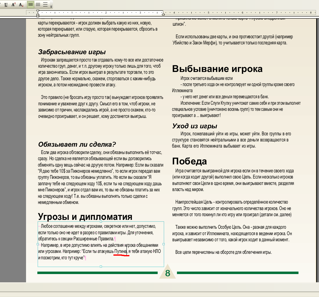Click the heading "Выбывание игрока"
The height and width of the screenshot is (297, 319).
[x=217, y=69]
